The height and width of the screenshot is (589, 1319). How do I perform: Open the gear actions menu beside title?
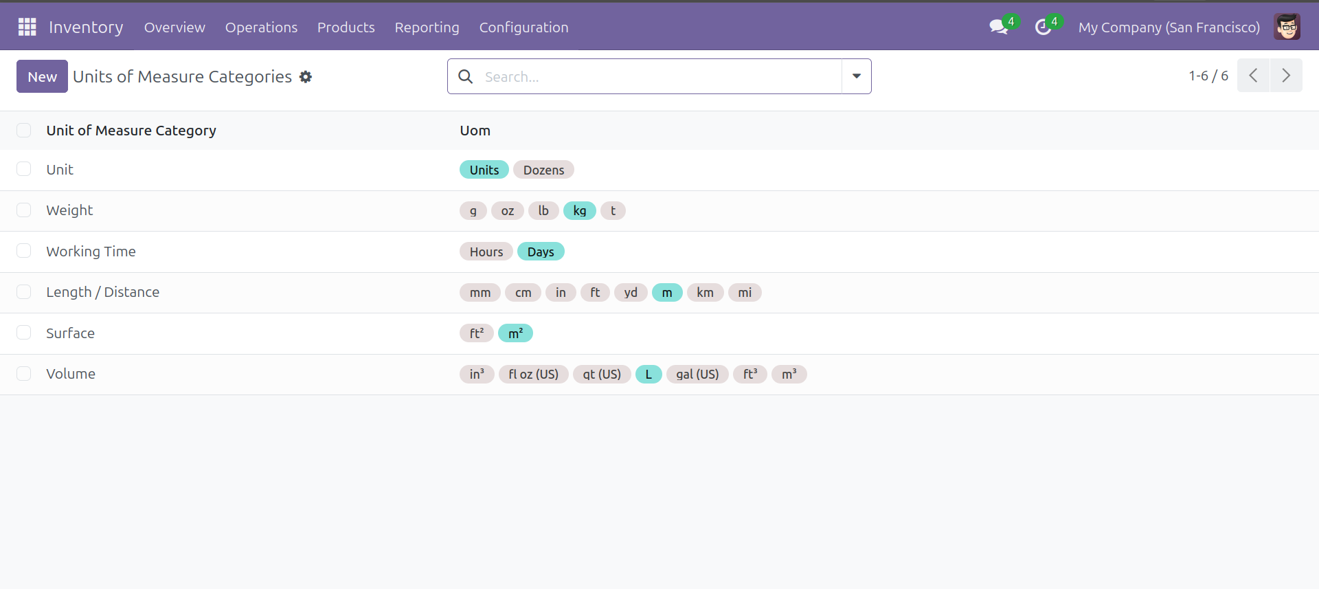point(306,77)
